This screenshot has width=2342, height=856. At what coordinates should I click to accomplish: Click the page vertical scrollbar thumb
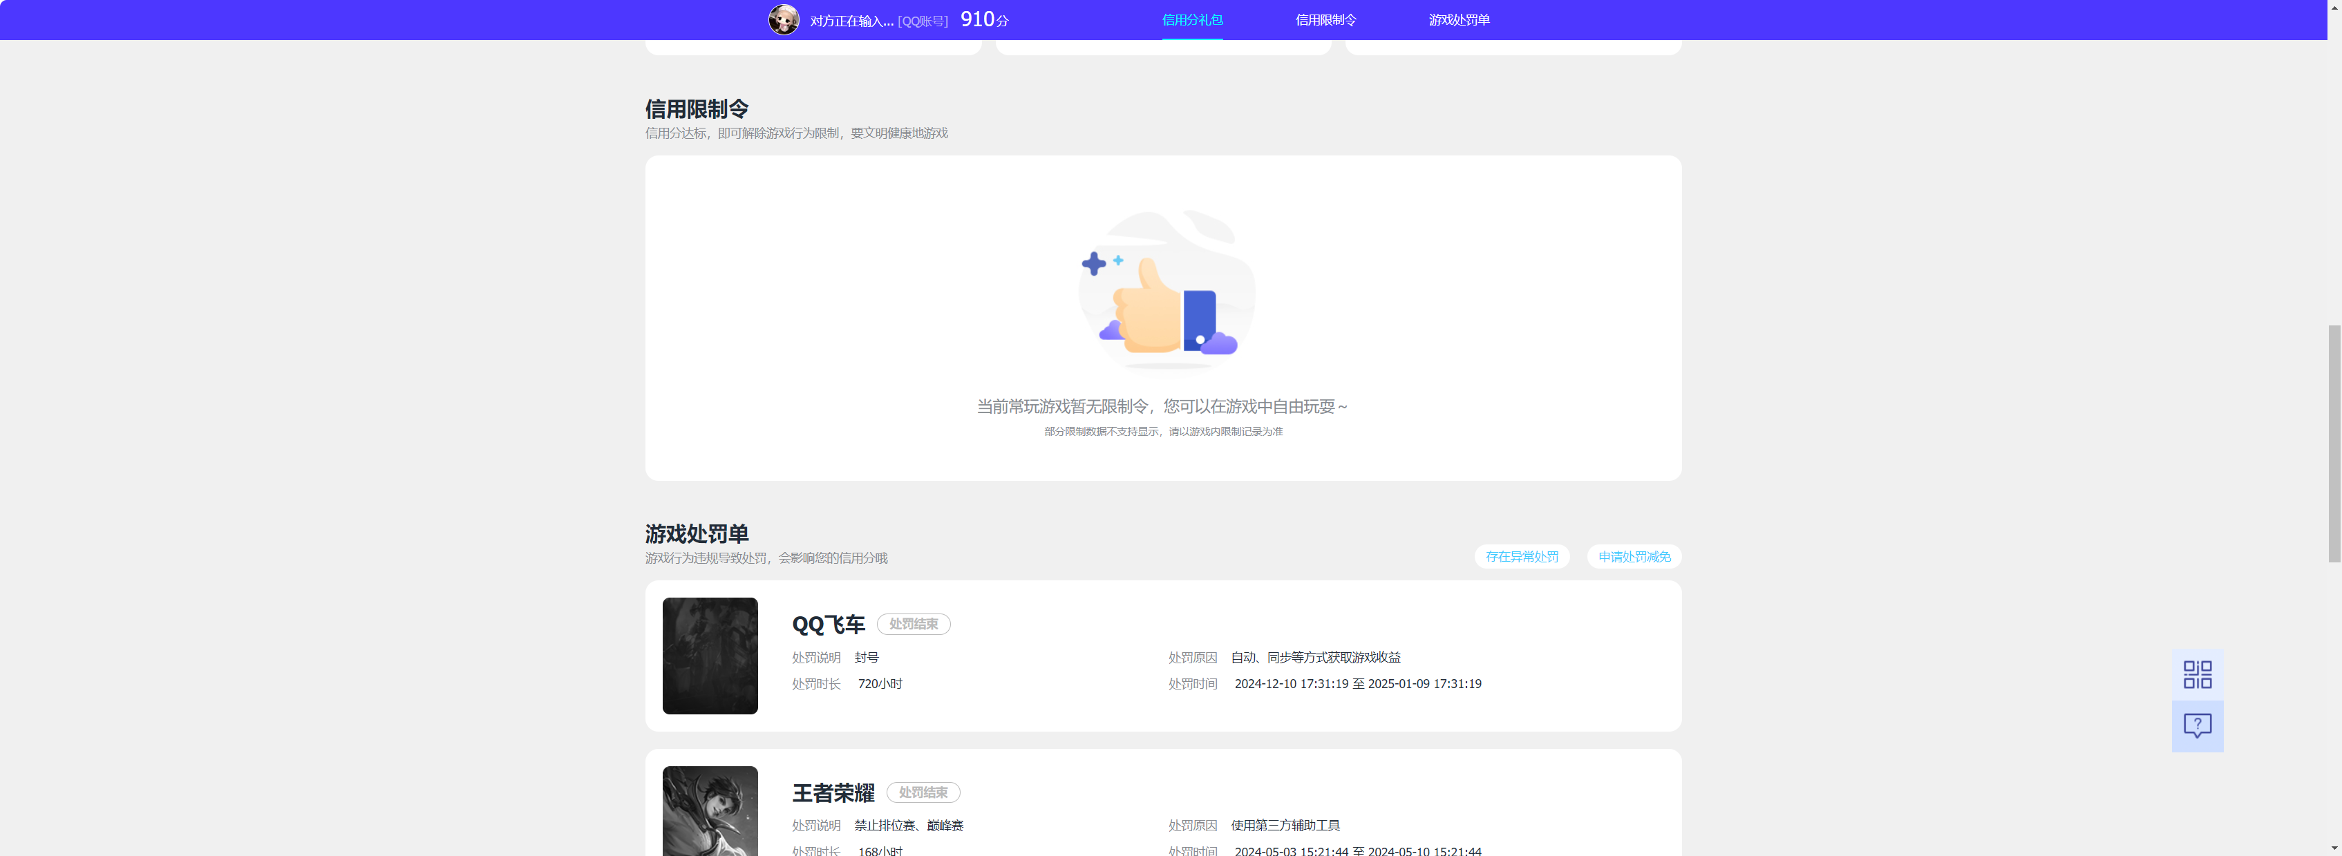click(x=2334, y=443)
